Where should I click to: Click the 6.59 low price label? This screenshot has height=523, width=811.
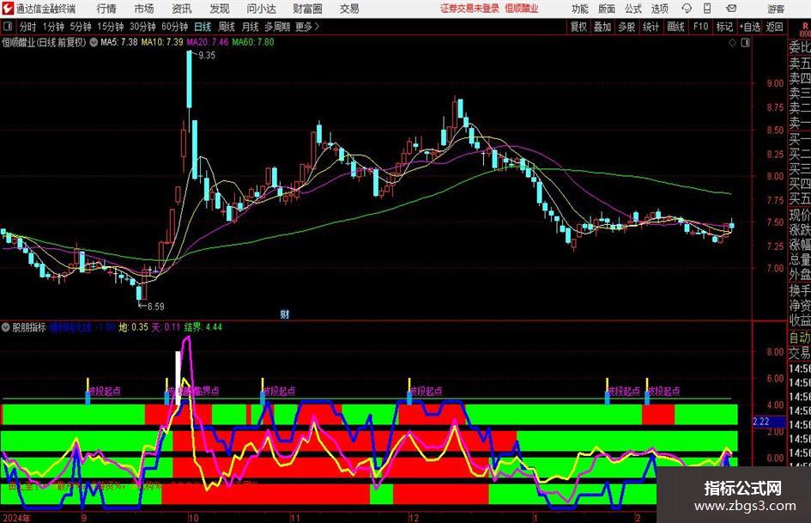(155, 307)
